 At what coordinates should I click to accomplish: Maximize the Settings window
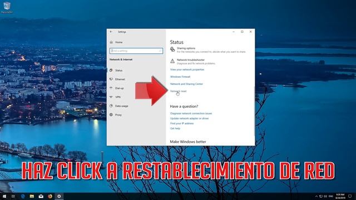(x=242, y=32)
